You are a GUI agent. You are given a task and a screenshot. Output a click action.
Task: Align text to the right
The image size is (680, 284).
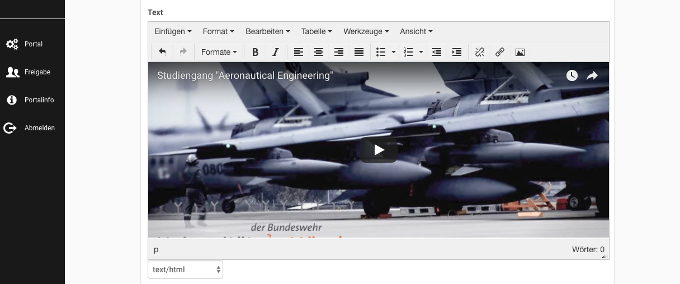coord(339,52)
